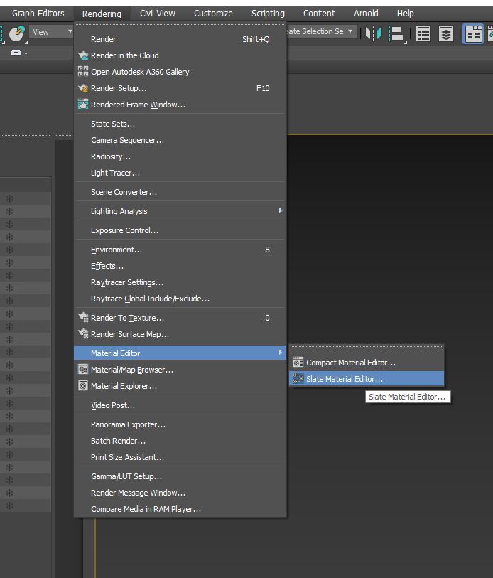Select Material Explorer menu entry
The width and height of the screenshot is (493, 578).
pos(124,386)
